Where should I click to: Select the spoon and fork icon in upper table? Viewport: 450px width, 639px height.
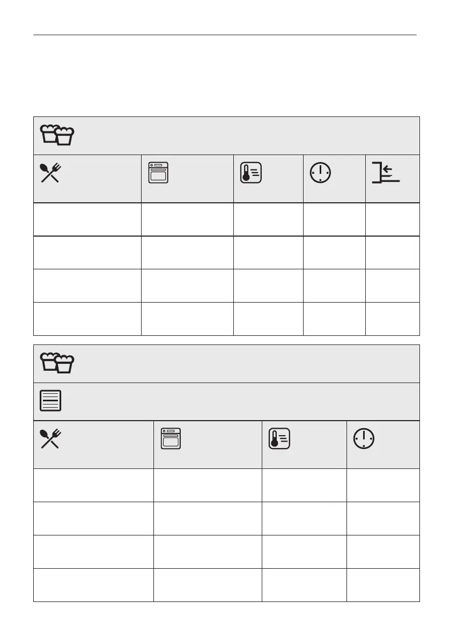50,173
